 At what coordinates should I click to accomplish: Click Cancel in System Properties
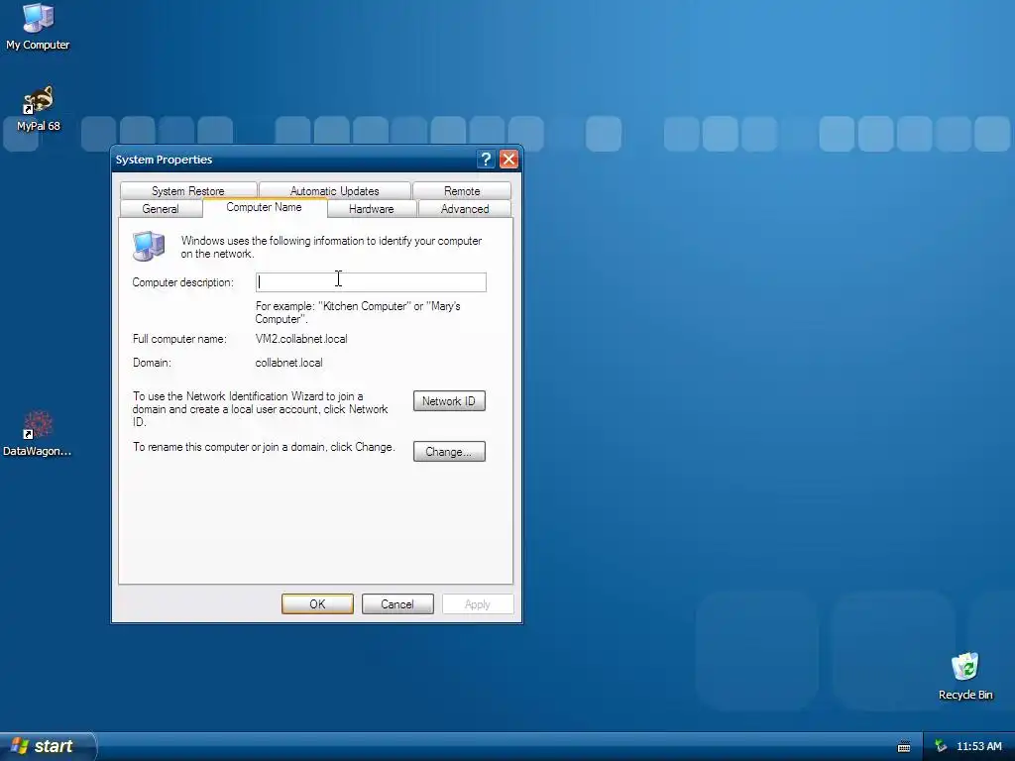coord(397,603)
